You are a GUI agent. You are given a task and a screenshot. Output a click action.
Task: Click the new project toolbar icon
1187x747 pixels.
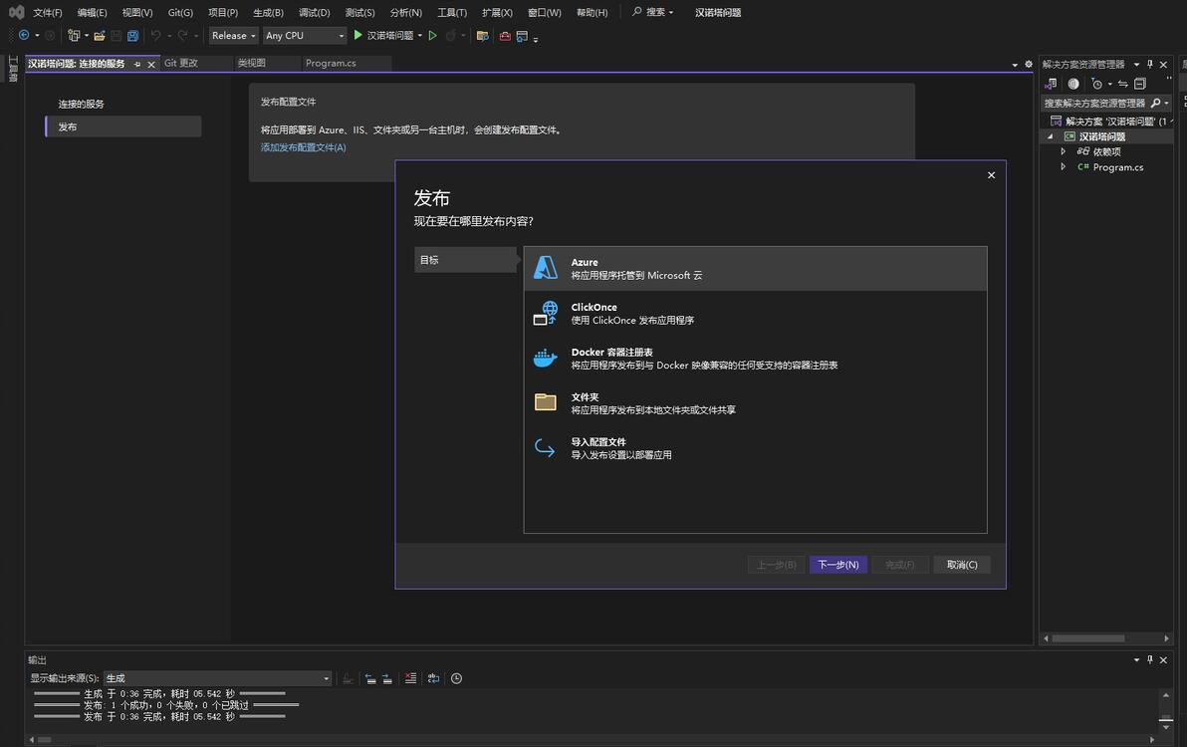point(74,36)
